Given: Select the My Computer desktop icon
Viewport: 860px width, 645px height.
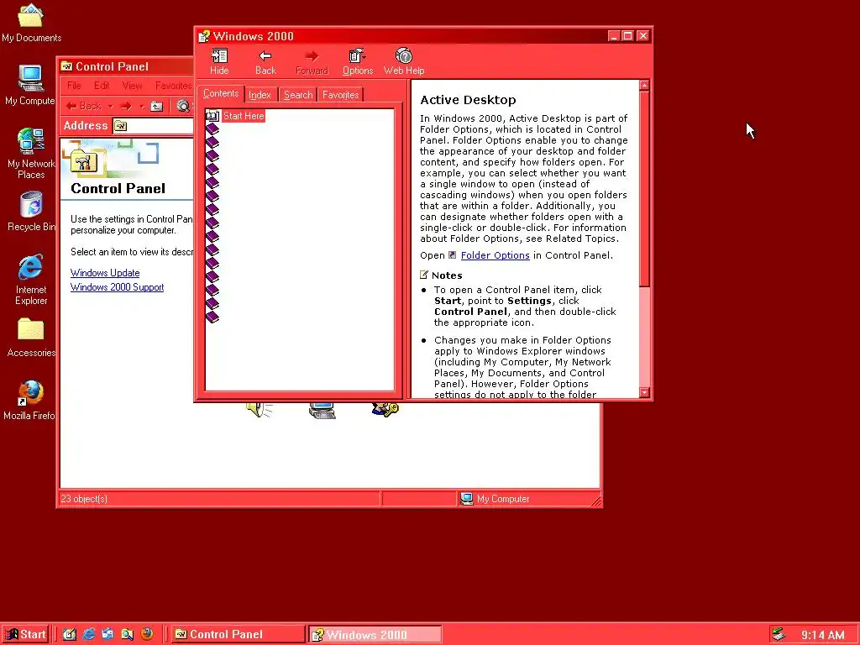Looking at the screenshot, I should [x=30, y=86].
